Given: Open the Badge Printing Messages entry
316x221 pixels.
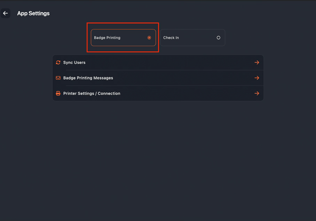Looking at the screenshot, I should click(x=157, y=78).
